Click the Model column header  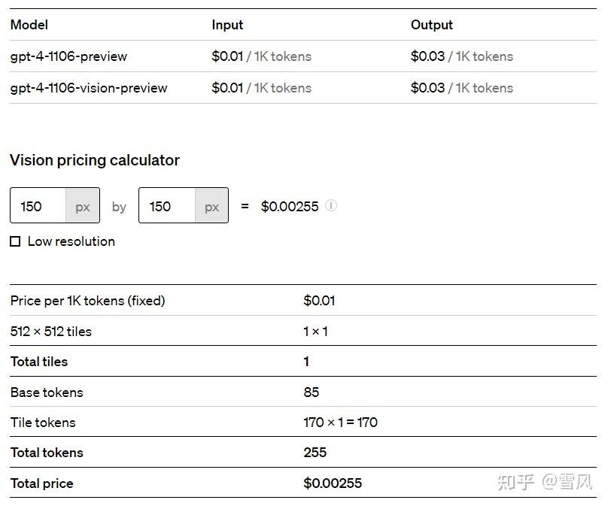click(x=29, y=25)
